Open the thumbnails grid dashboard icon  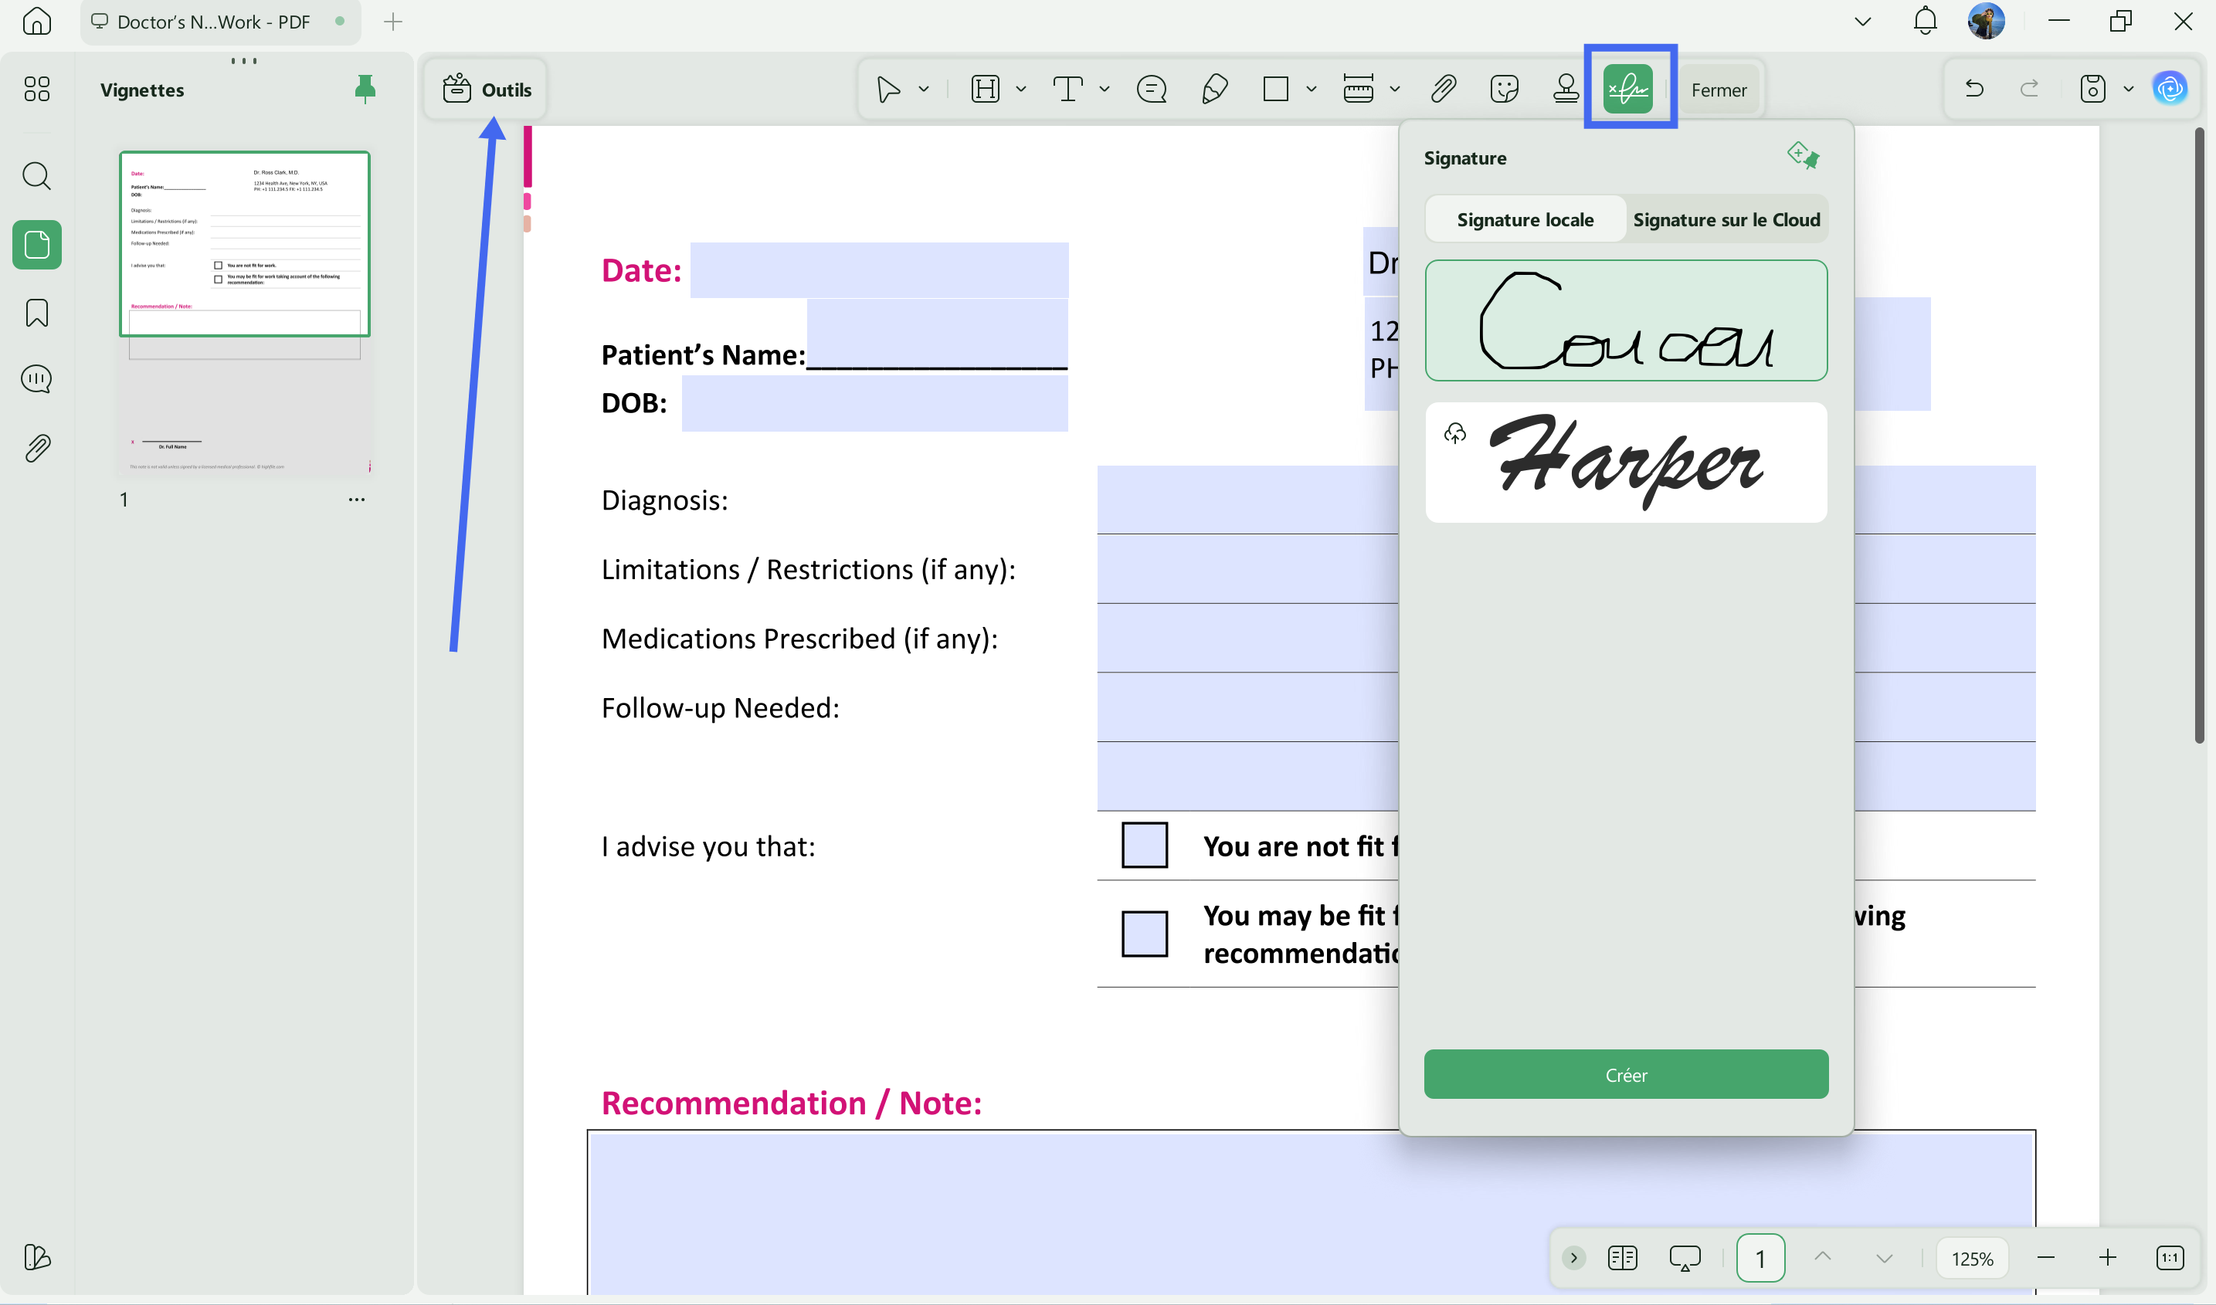point(37,89)
